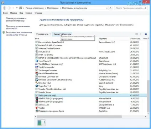Viewport: 151px width, 129px height.
Task: Select Vegas Pro 11.0 icon
Action: pyautogui.click(x=37, y=86)
